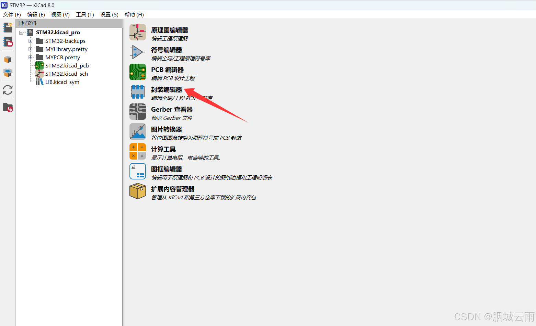Click description 将位图图像转换为原理符号或 PCB 封装
The image size is (536, 326).
coord(196,138)
